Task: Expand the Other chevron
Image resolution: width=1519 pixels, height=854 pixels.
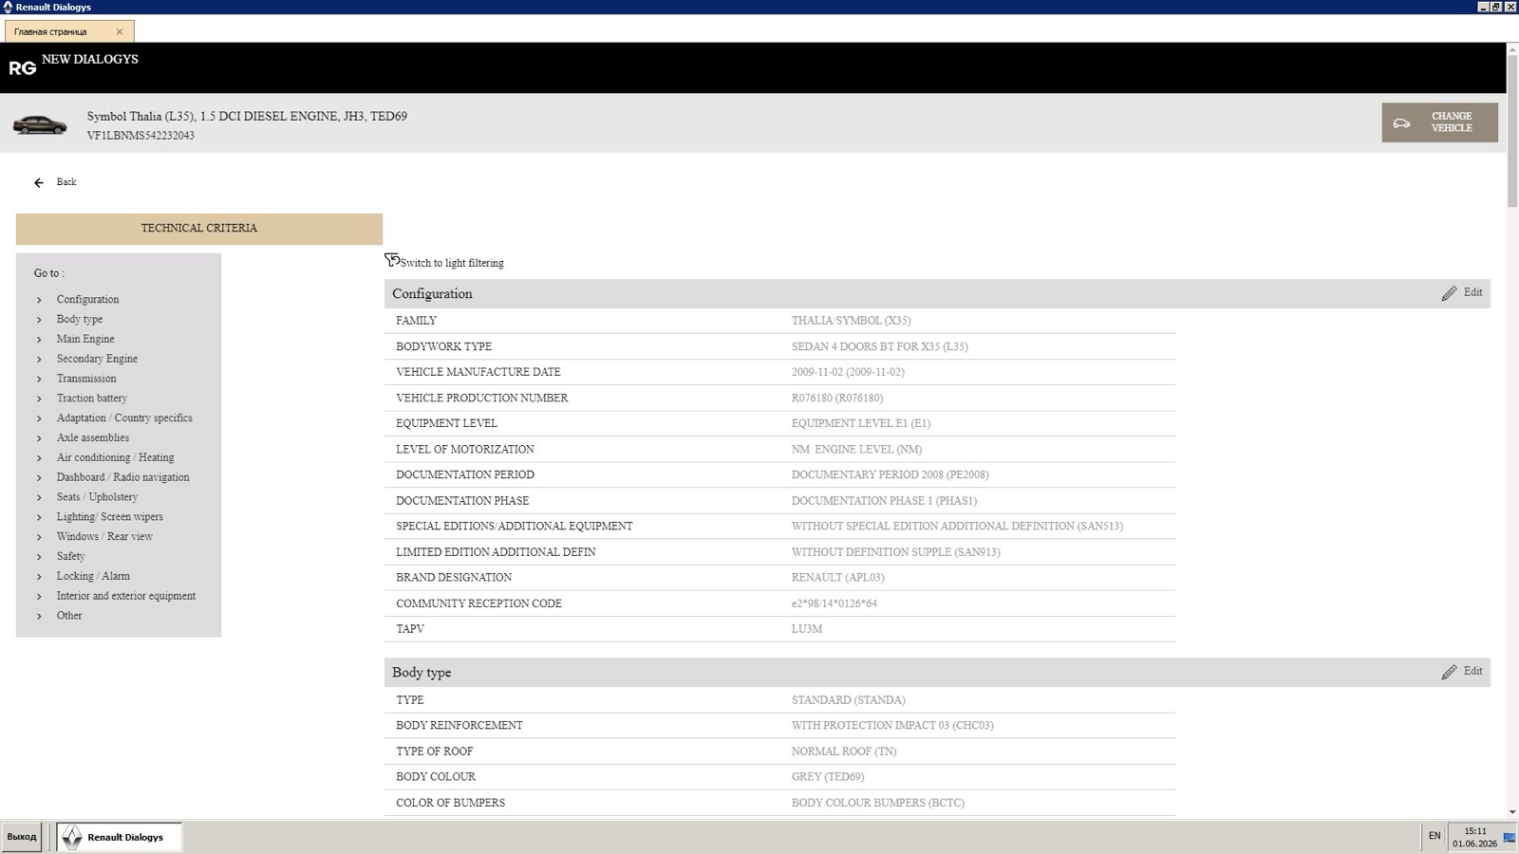Action: click(x=39, y=616)
